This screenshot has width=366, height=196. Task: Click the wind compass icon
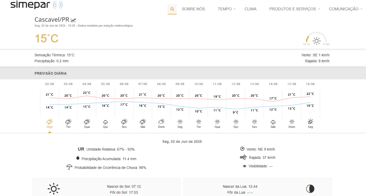tap(242, 149)
